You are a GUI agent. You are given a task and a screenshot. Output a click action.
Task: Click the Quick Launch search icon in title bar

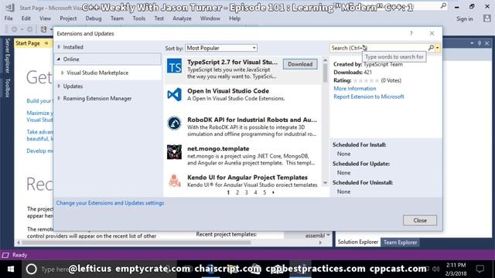click(443, 6)
